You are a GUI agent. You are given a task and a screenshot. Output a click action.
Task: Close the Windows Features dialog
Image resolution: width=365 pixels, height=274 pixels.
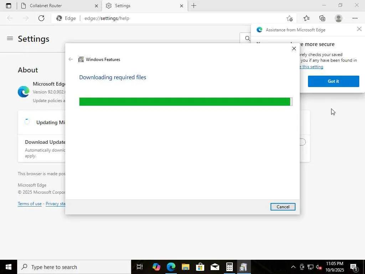(294, 49)
